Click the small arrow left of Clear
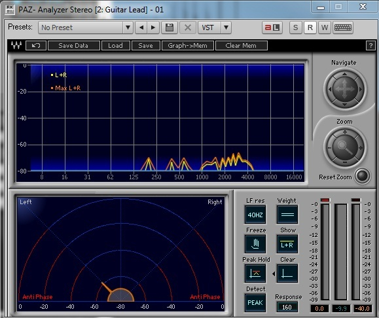379x318 pixels. click(x=274, y=274)
